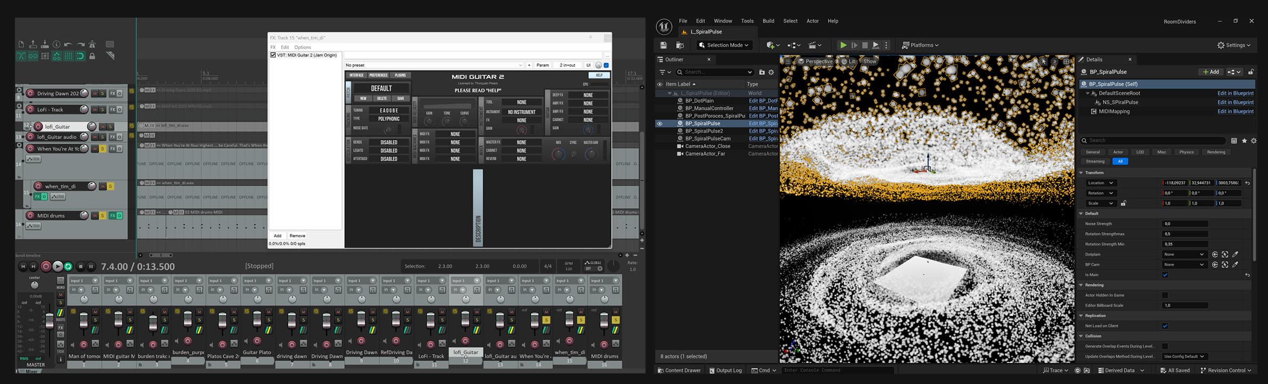Toggle solo on when_tim_di track

(111, 186)
